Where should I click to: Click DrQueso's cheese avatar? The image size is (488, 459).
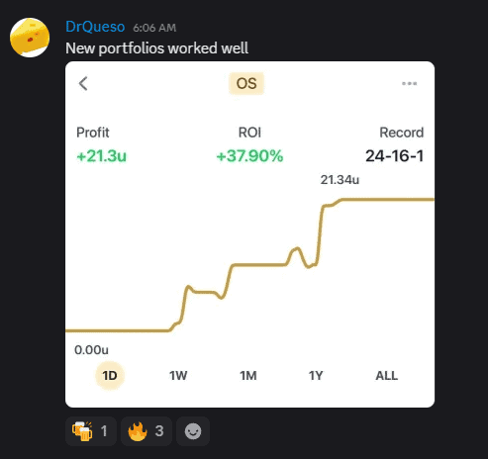[x=30, y=38]
